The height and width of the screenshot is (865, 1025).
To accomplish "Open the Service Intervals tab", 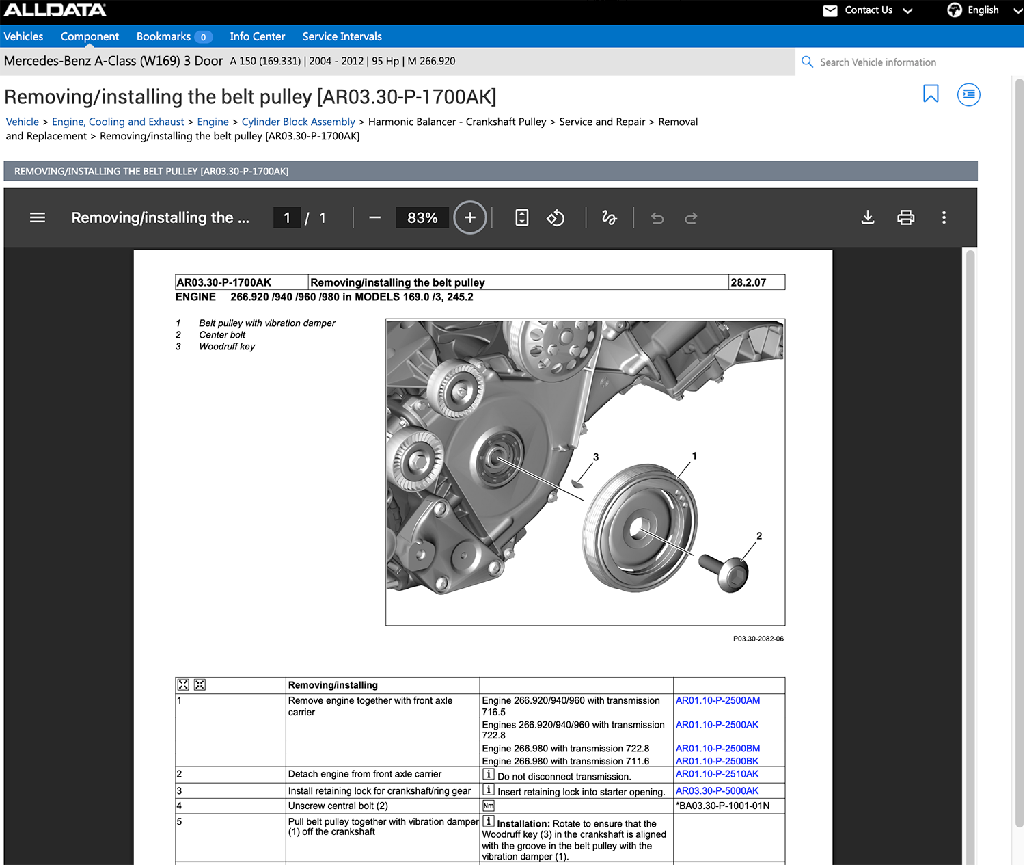I will [342, 36].
